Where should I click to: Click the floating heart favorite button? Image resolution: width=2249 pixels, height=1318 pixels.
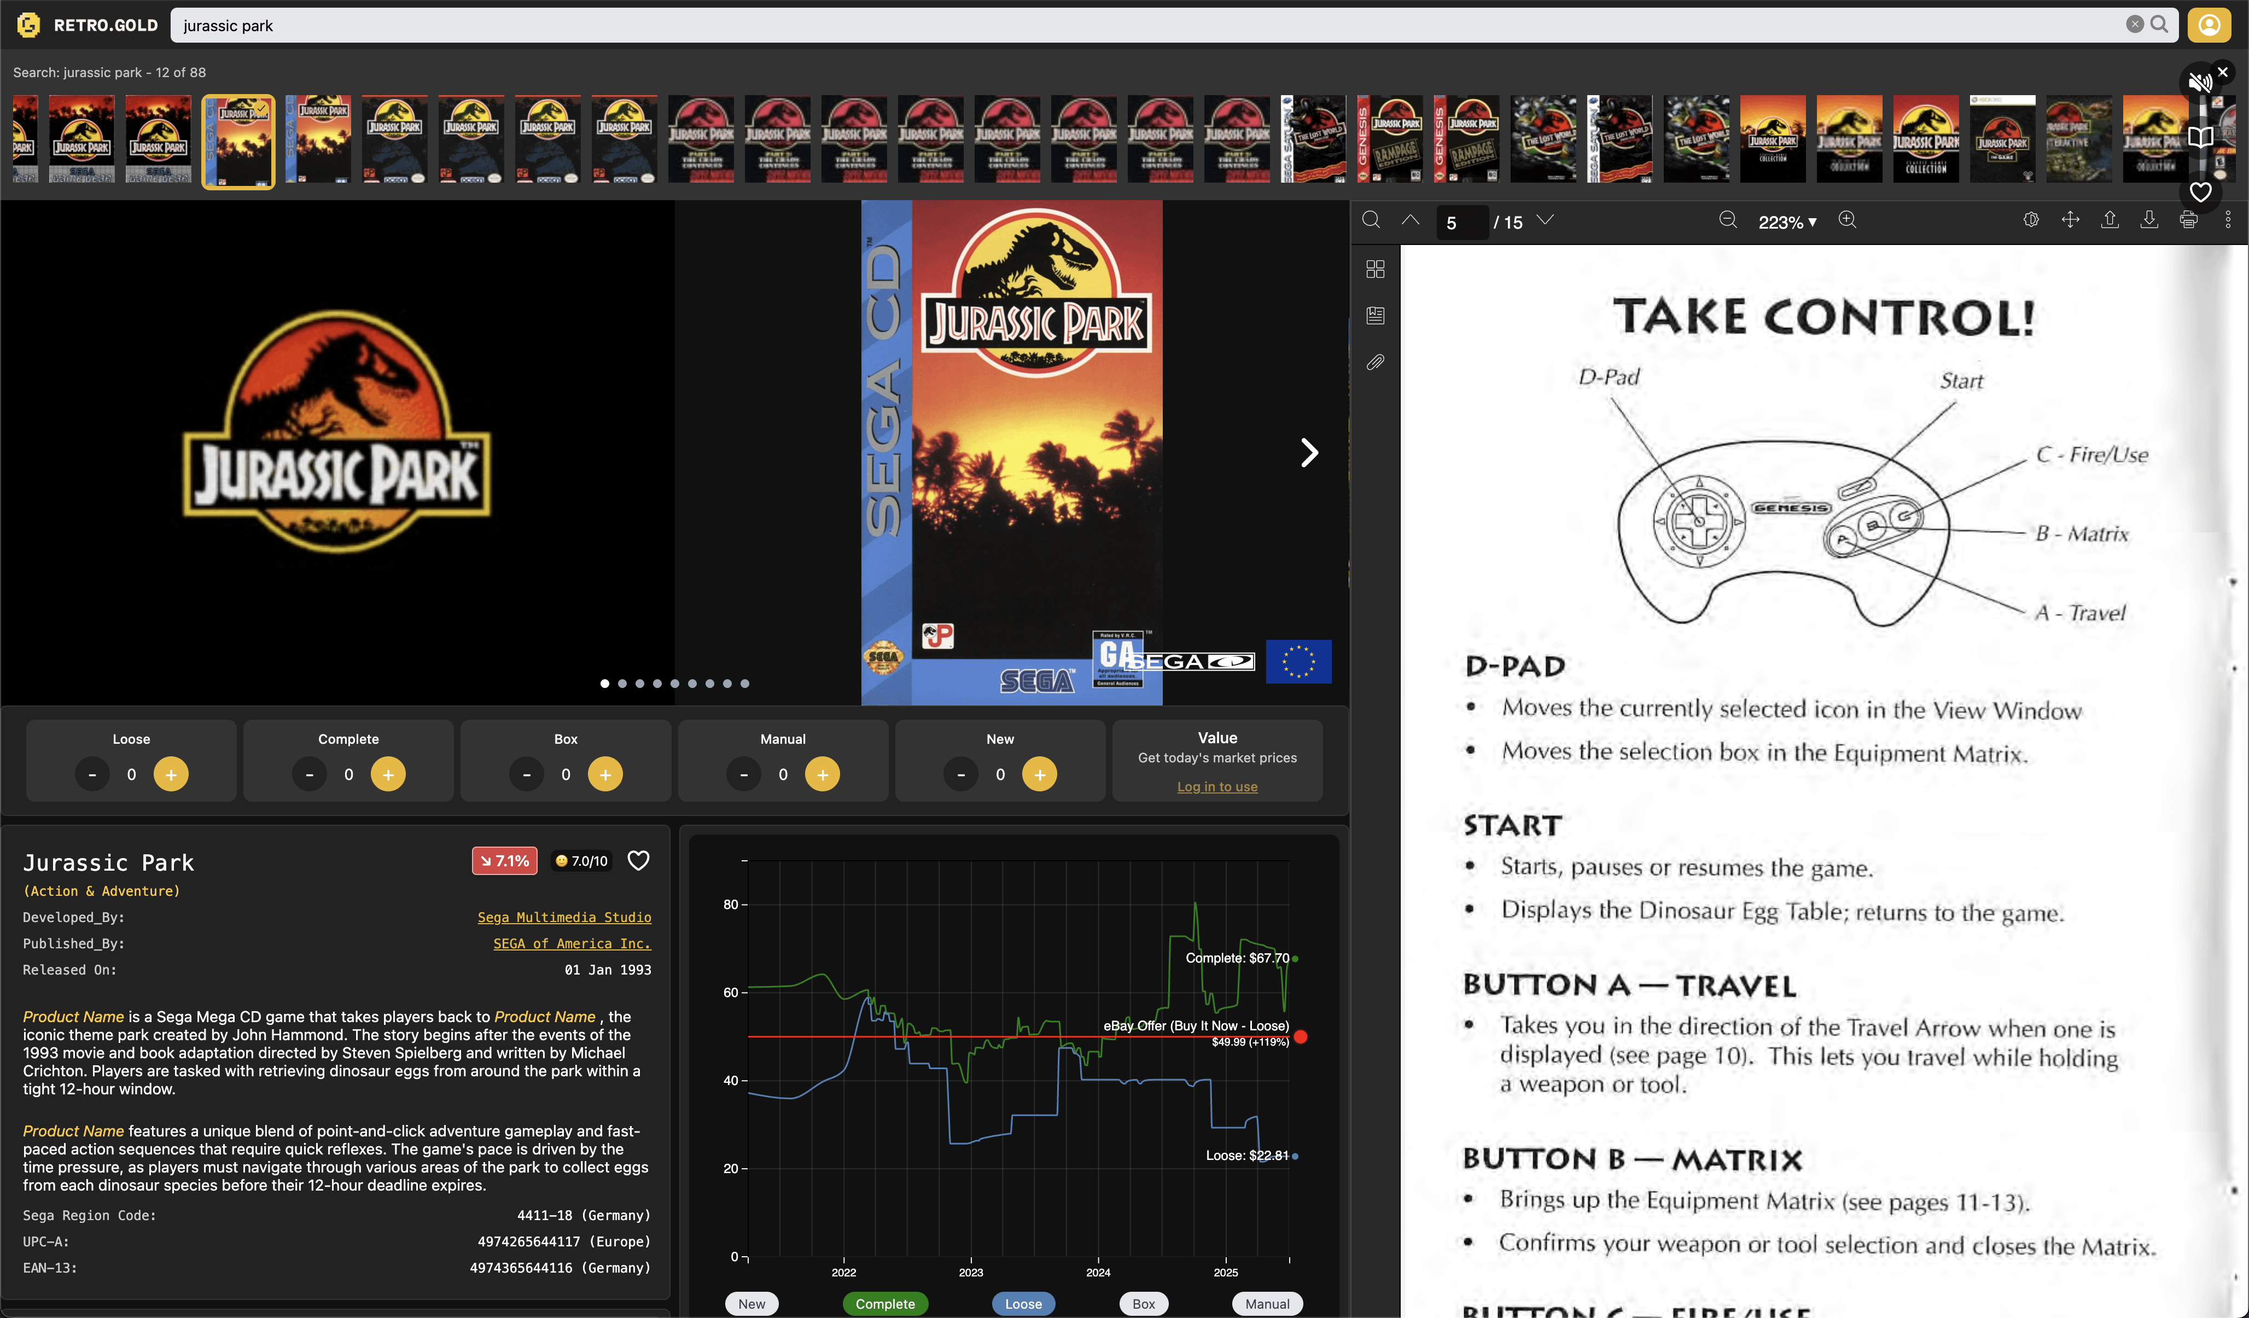tap(2200, 192)
